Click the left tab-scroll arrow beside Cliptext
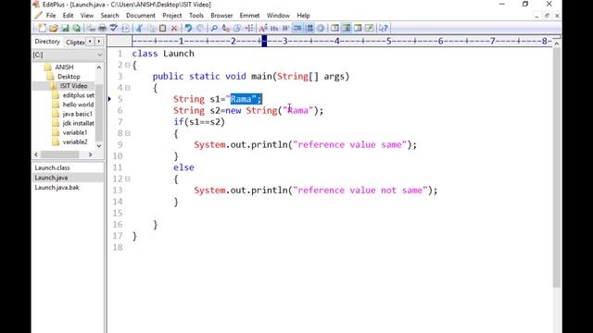The height and width of the screenshot is (333, 593). (90, 42)
